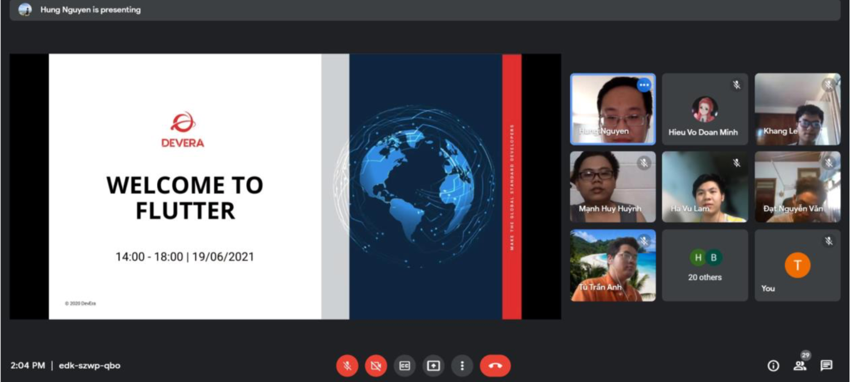Select Khang Le's video tile
851x382 pixels.
point(797,109)
